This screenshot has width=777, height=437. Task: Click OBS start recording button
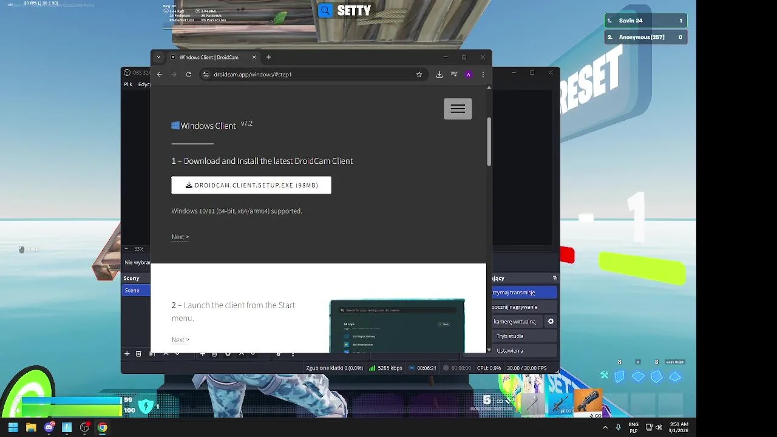click(x=524, y=307)
